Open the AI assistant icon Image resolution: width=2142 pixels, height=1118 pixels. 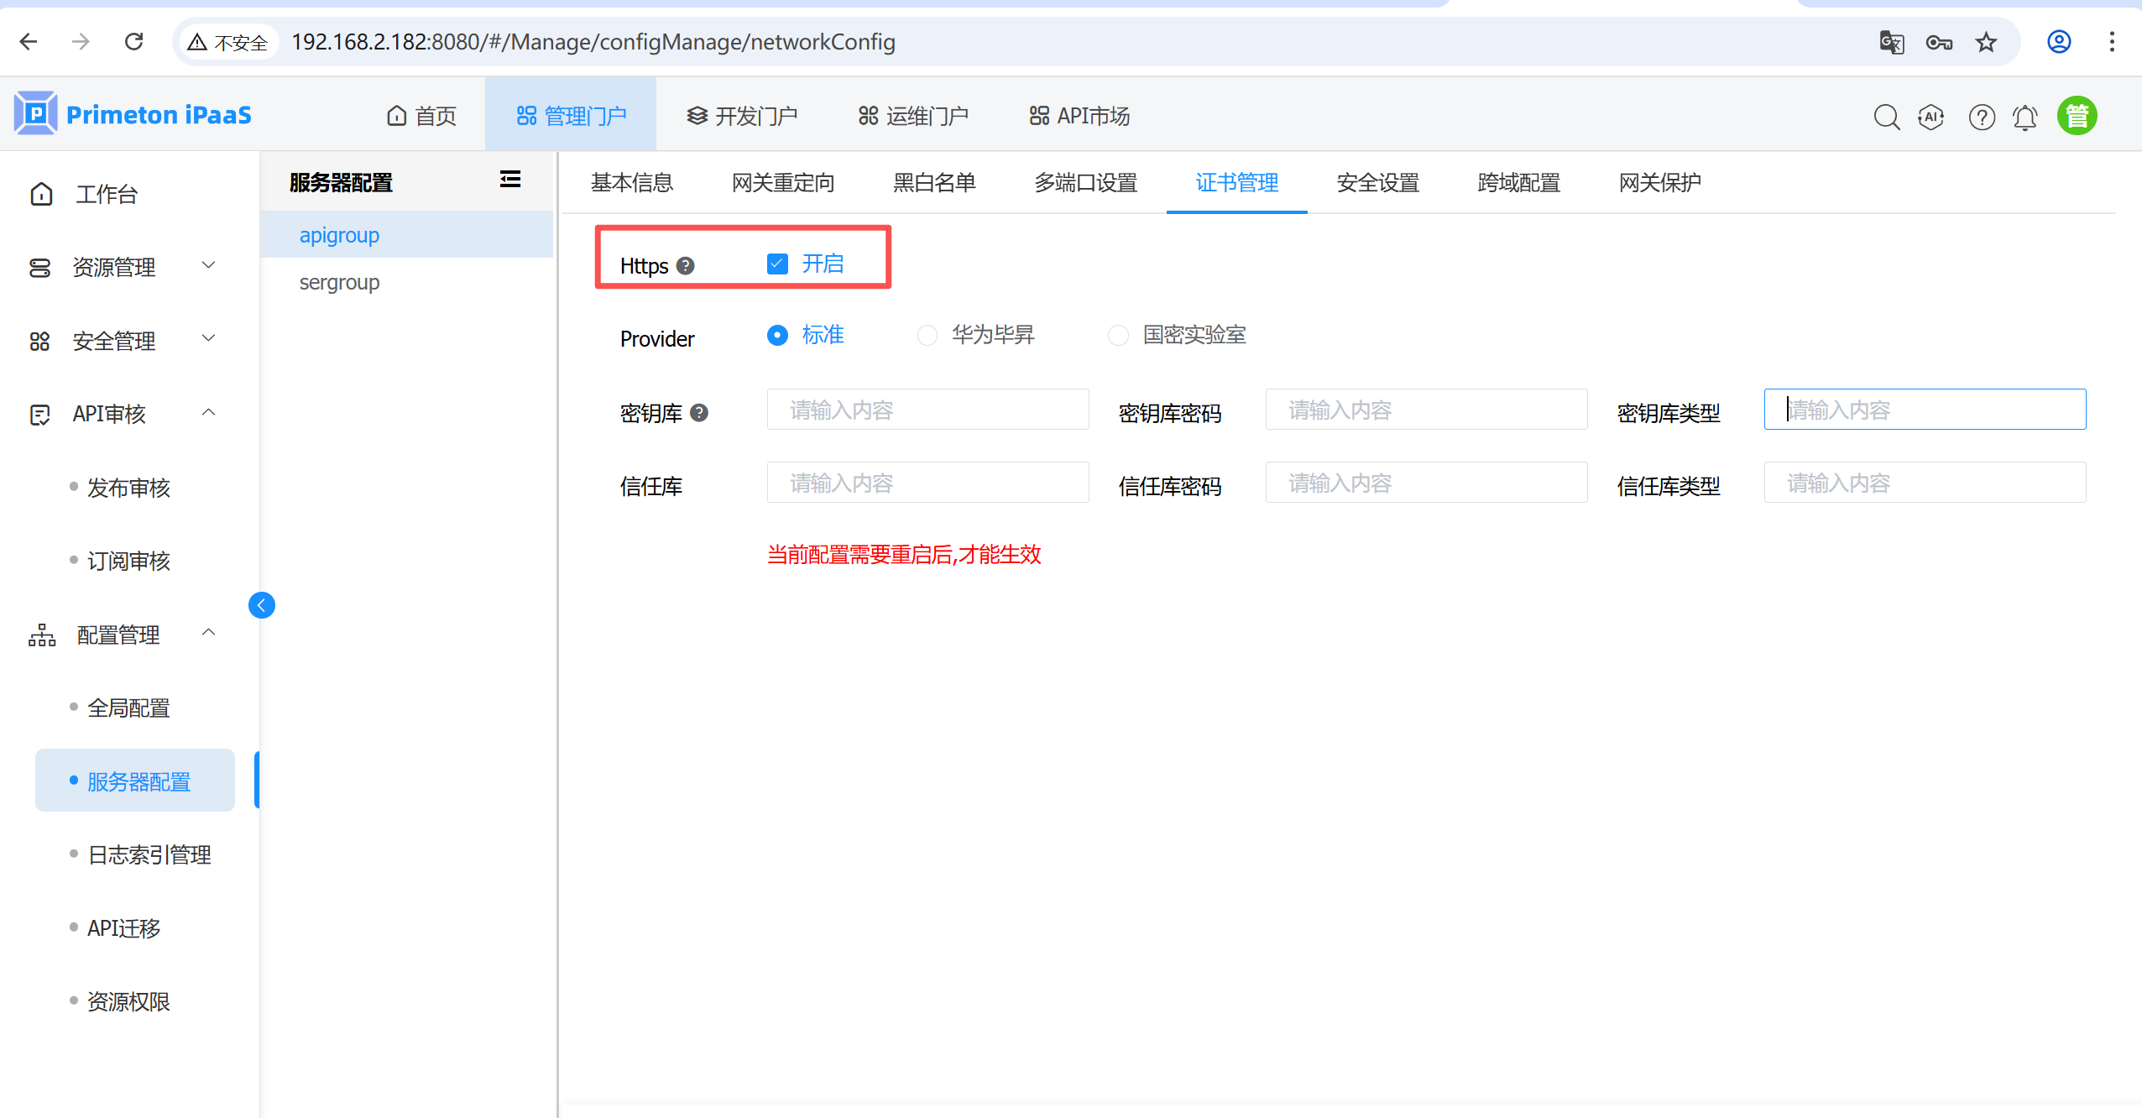point(1931,117)
